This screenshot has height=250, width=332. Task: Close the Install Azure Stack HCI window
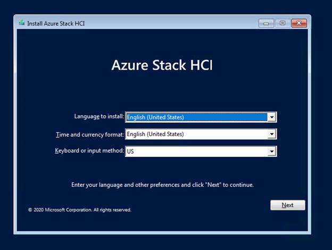(299, 23)
